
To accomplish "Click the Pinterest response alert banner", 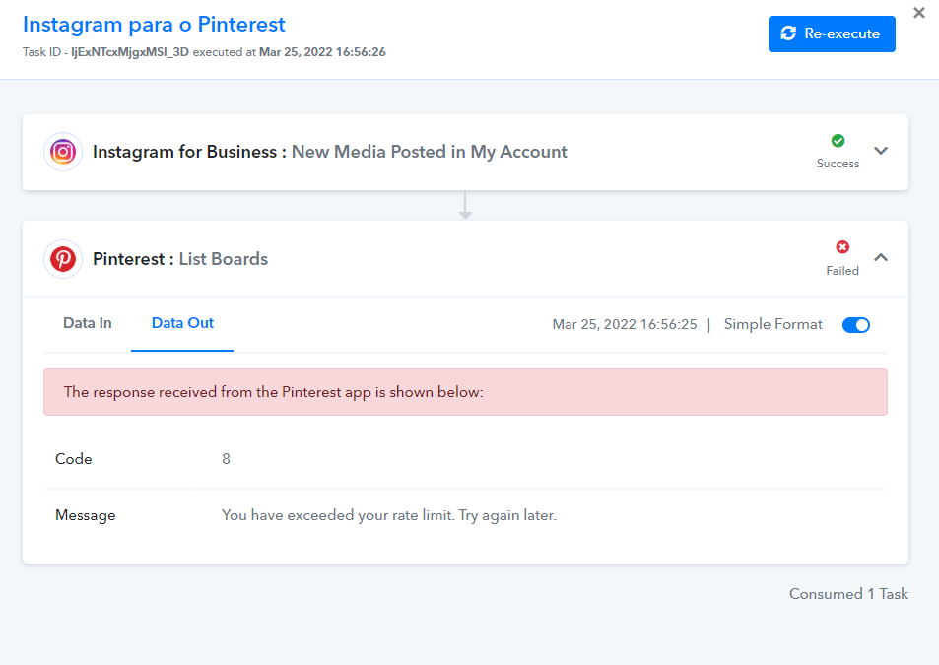I will tap(465, 392).
